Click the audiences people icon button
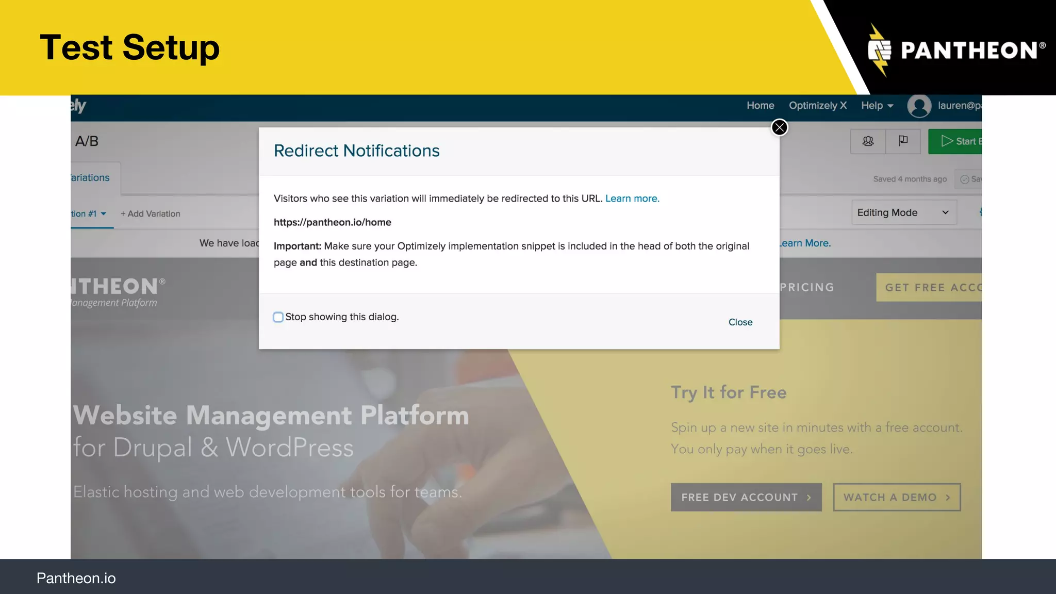The image size is (1056, 594). click(x=868, y=141)
